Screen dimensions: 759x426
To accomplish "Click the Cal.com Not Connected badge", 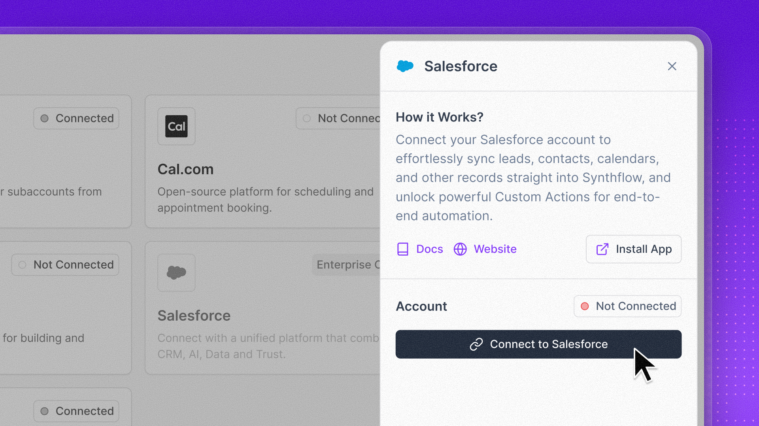I will [340, 118].
